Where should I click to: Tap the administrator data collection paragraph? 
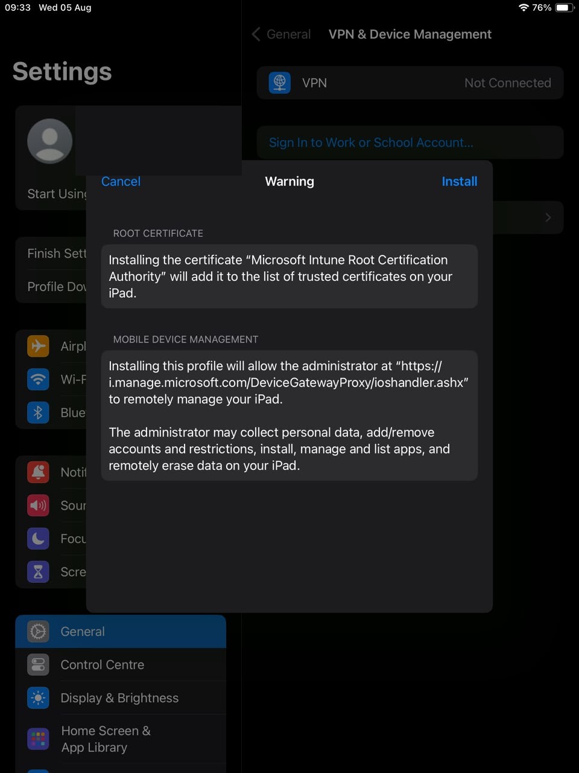point(279,449)
